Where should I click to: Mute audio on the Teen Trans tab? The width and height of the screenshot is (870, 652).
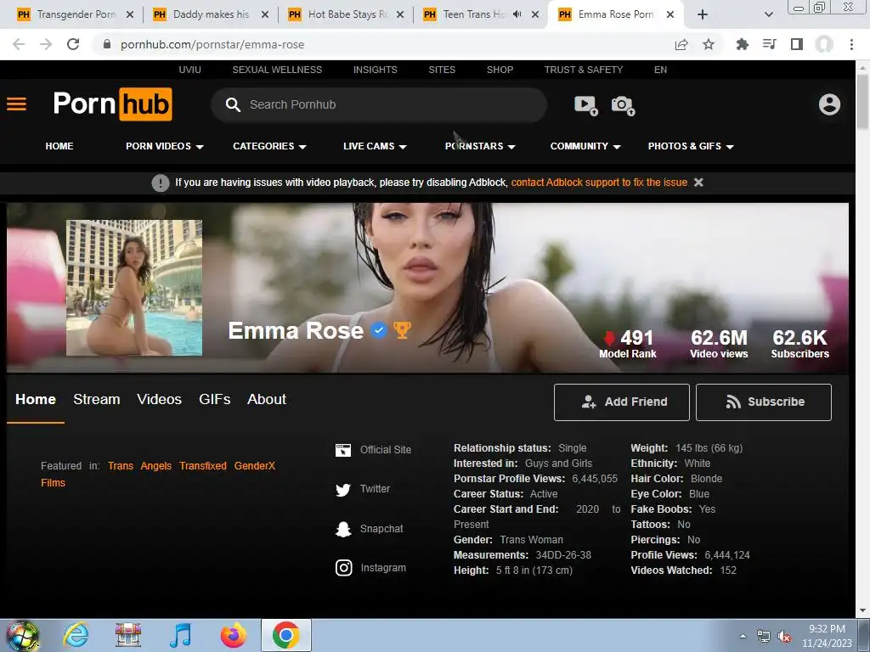517,14
